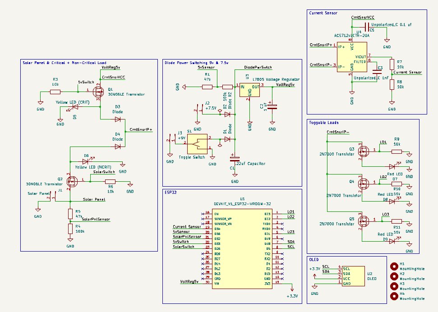This screenshot has width=438, height=312.
Task: Click the "Diode Power Switching 9v & 7.5v" title
Action: [x=196, y=63]
